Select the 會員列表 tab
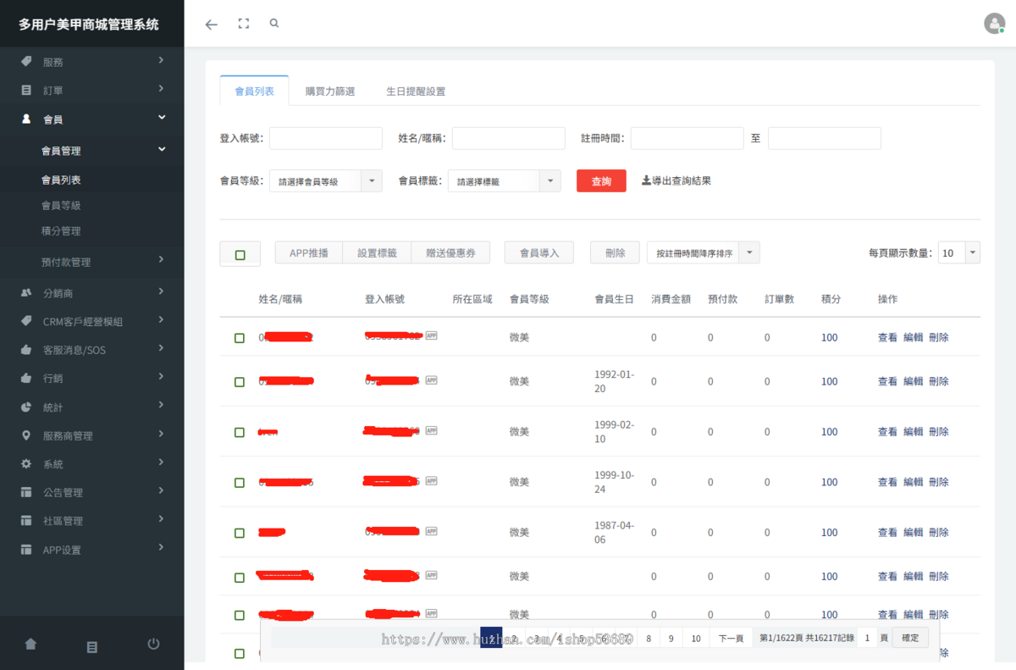Viewport: 1016px width, 670px height. pyautogui.click(x=254, y=91)
